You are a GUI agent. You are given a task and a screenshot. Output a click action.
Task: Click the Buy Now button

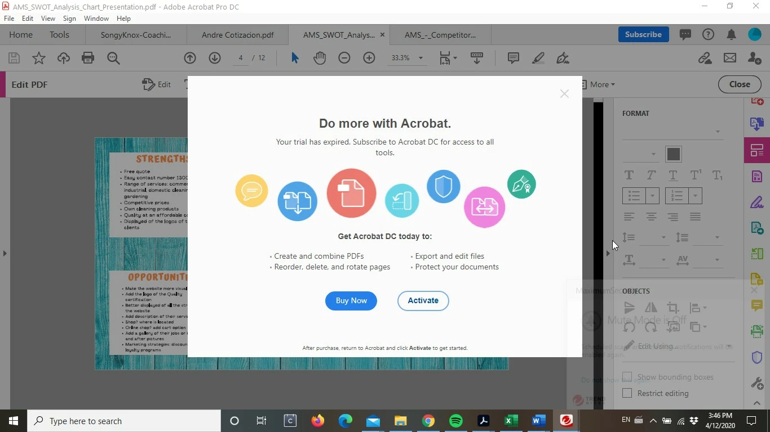[351, 300]
